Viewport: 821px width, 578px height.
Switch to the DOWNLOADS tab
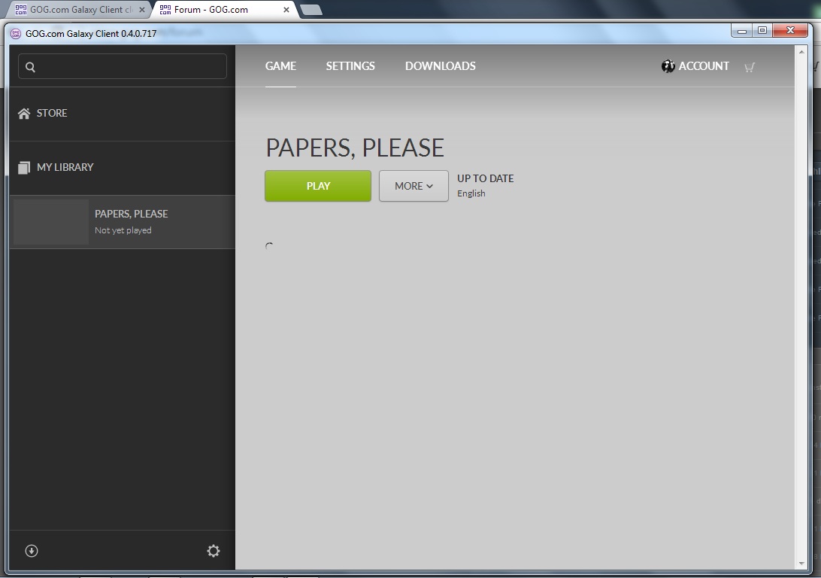441,66
